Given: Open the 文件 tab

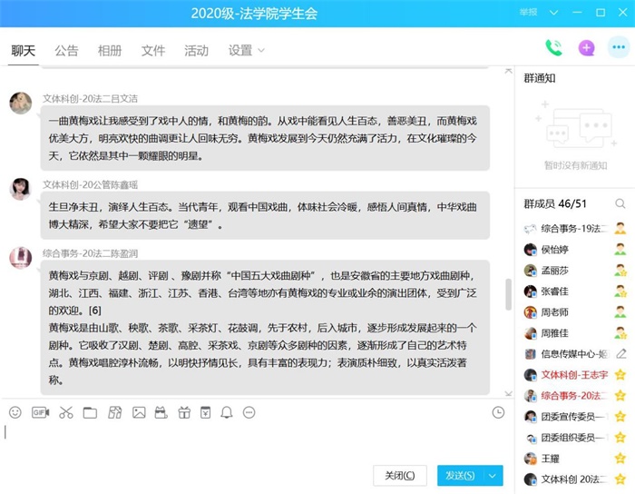Looking at the screenshot, I should coord(153,51).
